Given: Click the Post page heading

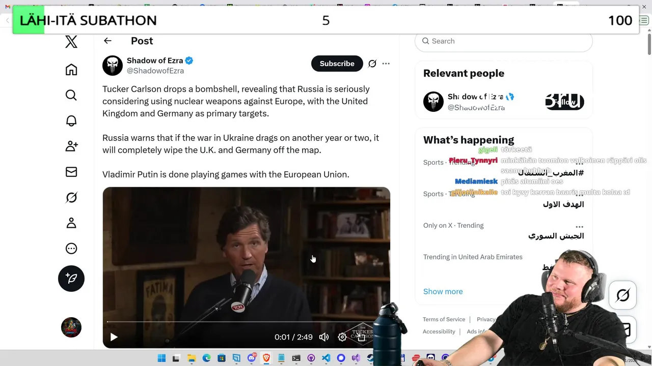Looking at the screenshot, I should 142,41.
